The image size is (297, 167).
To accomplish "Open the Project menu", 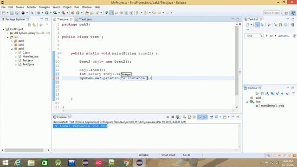I will 67,7.
